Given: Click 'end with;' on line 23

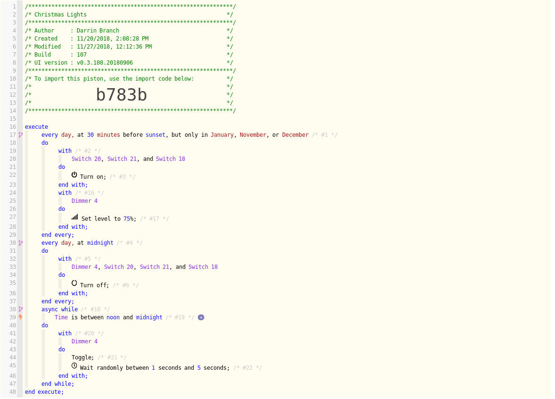Looking at the screenshot, I should (73, 186).
